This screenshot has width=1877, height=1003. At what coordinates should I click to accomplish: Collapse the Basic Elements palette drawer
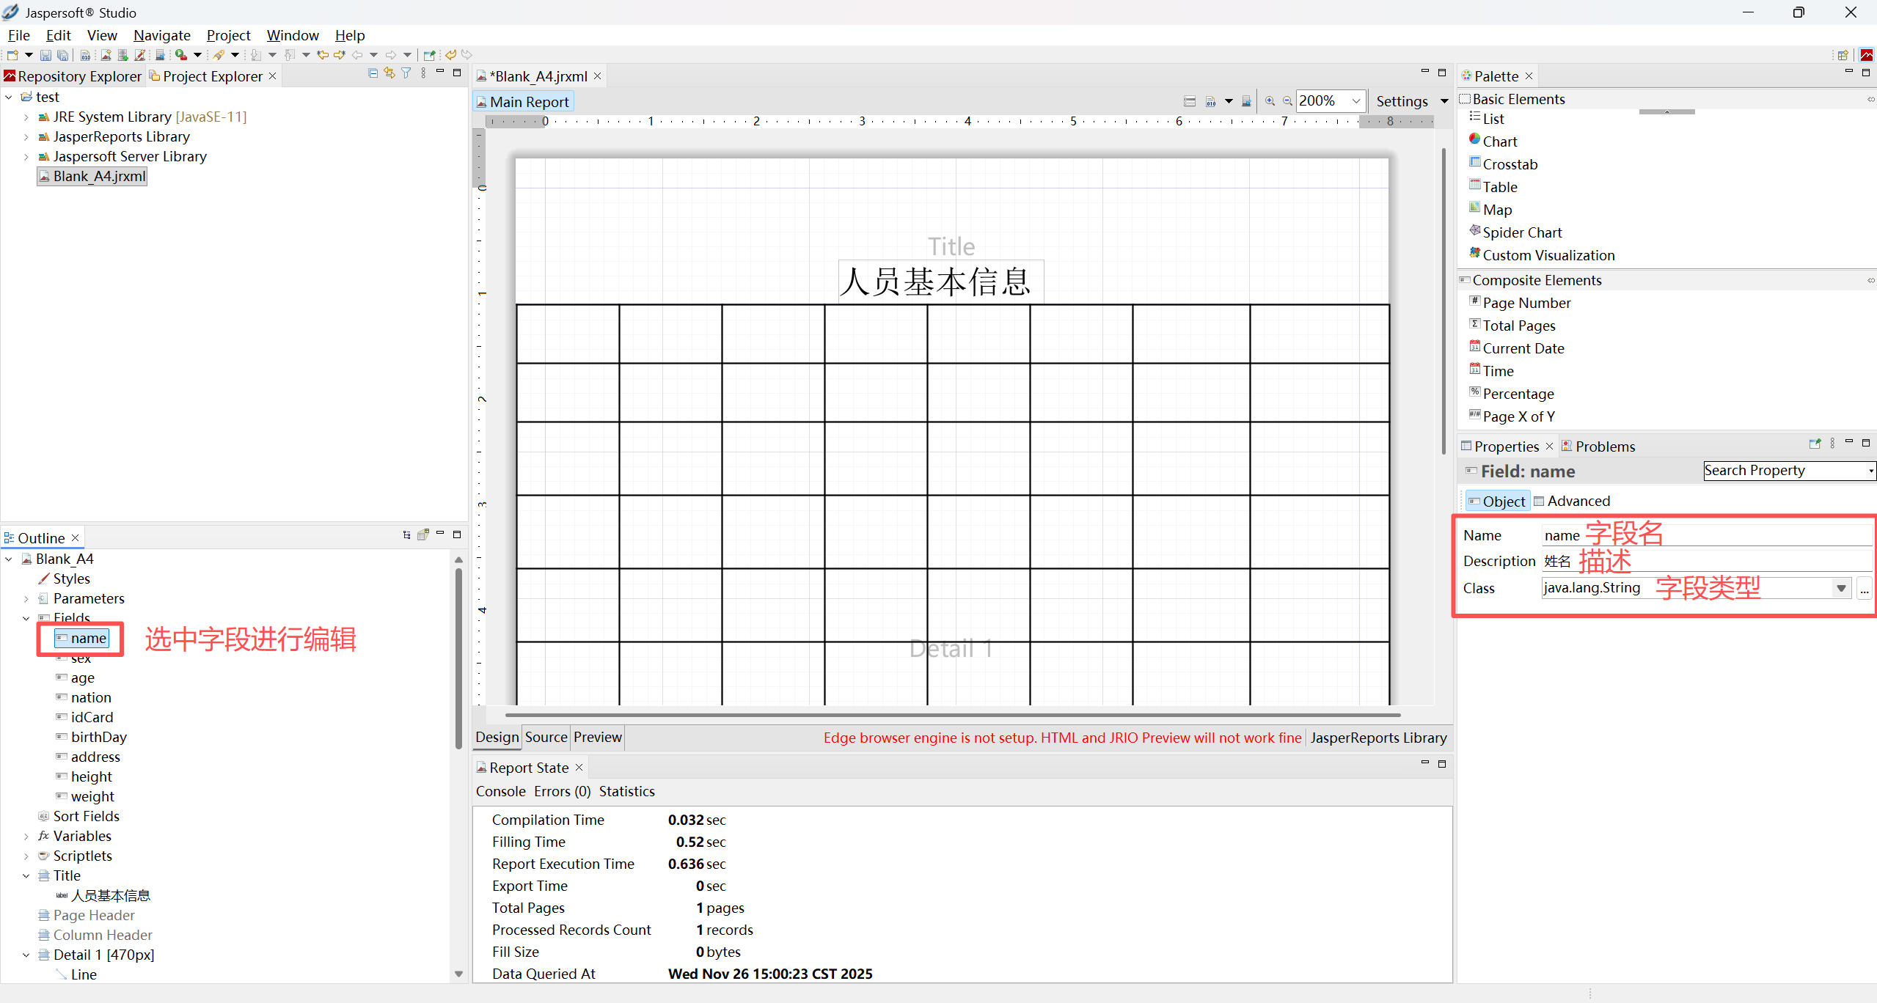click(x=1518, y=99)
